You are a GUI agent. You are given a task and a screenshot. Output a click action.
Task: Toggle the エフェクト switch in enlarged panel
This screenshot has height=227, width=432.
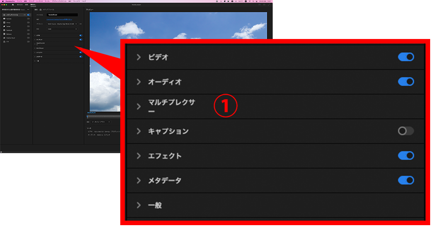coord(406,156)
